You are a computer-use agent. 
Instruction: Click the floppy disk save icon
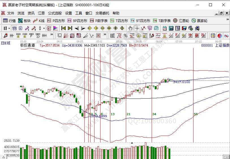click(x=184, y=28)
